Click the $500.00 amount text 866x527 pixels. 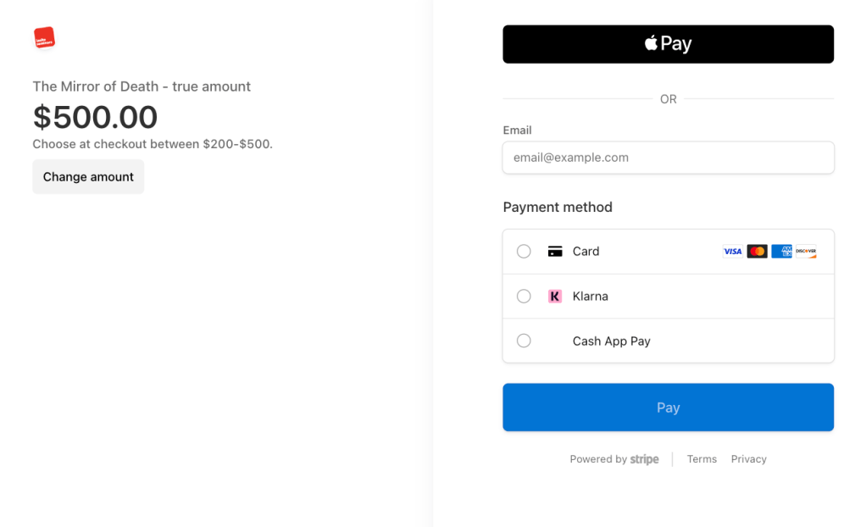pos(95,117)
